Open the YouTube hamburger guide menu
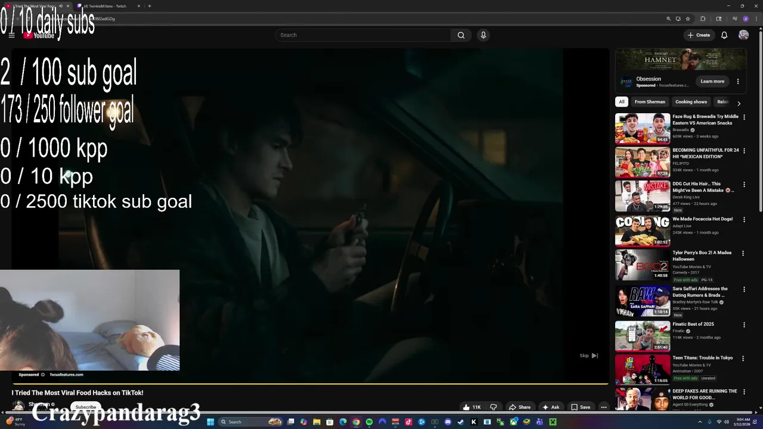 [x=11, y=35]
